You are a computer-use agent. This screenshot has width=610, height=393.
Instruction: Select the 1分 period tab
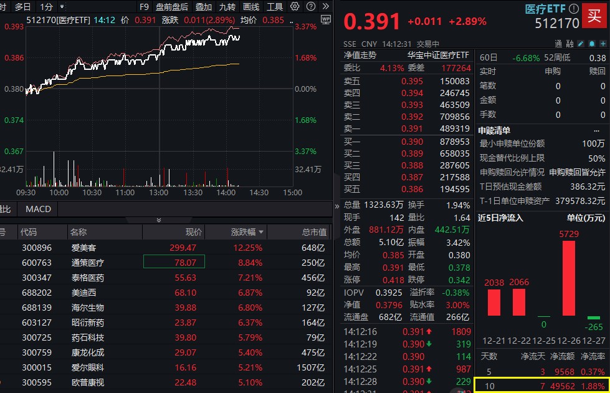[46, 7]
